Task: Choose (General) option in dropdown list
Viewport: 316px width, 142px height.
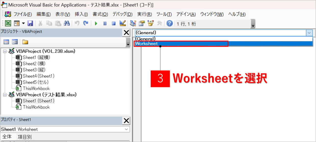Action: [223, 39]
